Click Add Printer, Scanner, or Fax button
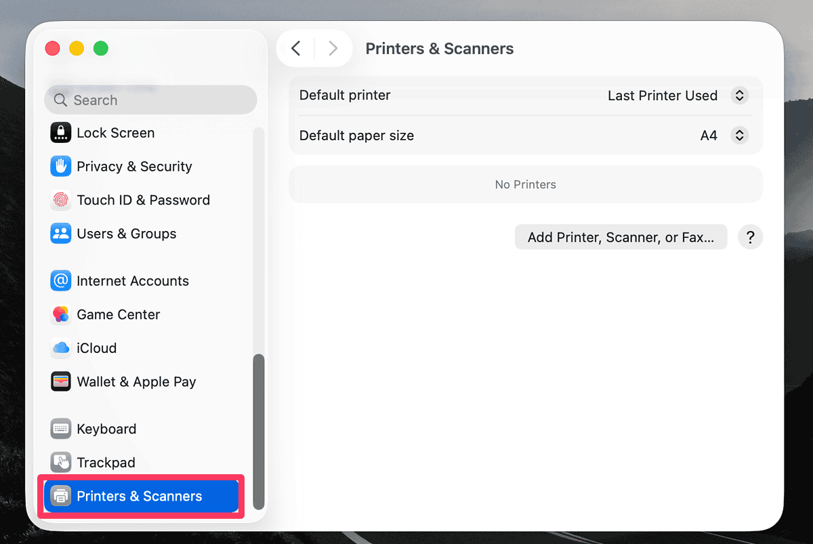 (x=621, y=236)
